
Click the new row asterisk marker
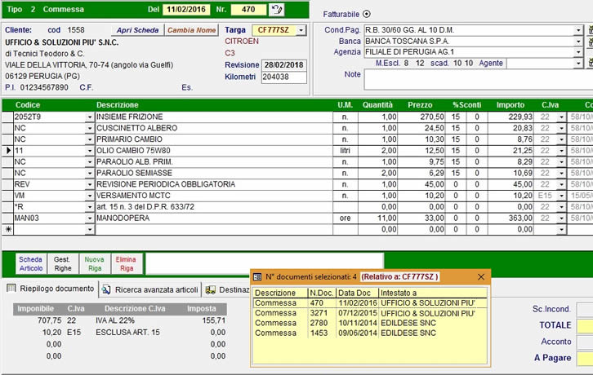point(8,229)
